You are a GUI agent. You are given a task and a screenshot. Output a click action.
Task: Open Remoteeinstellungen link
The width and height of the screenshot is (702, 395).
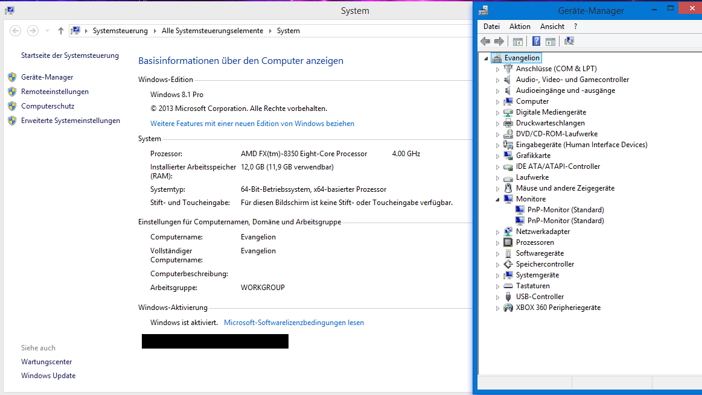click(54, 92)
